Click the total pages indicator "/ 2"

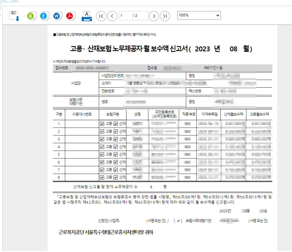[135, 16]
